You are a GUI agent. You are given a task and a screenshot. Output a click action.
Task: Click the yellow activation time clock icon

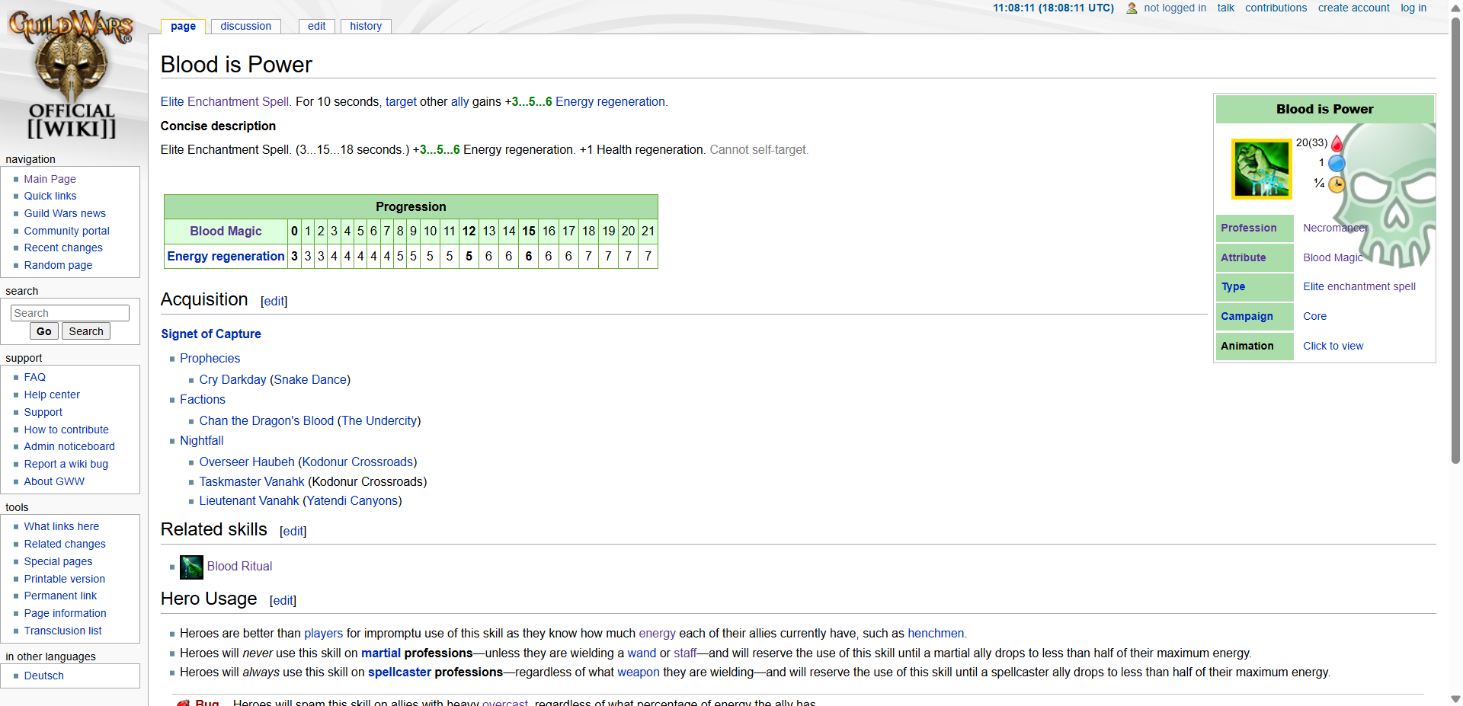click(x=1337, y=184)
